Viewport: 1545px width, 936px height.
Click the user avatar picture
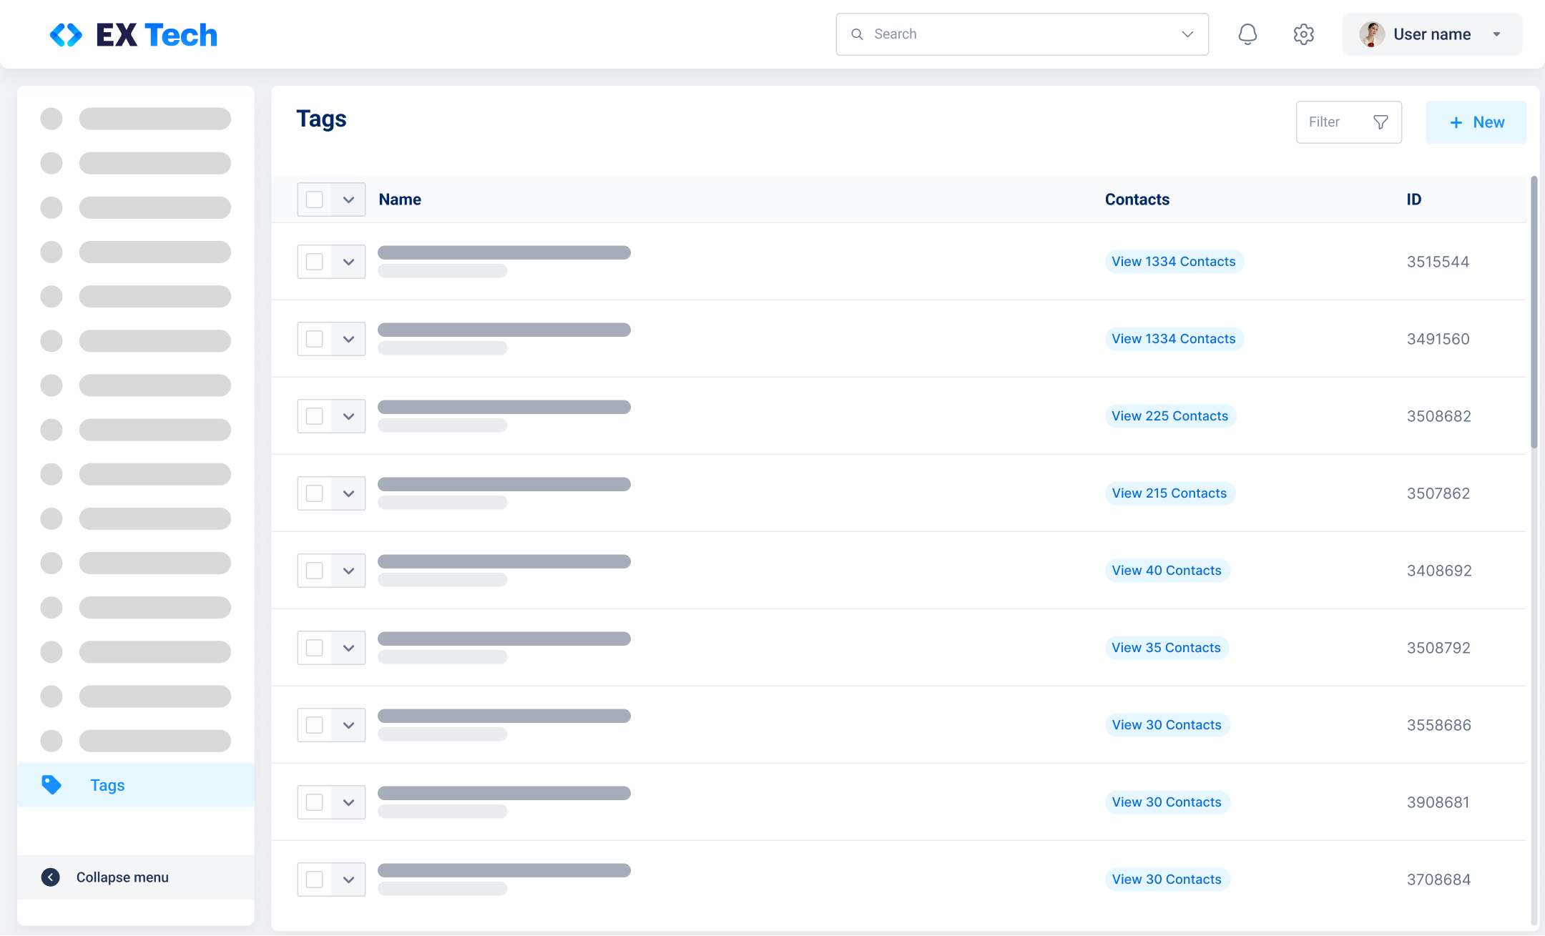click(x=1372, y=34)
